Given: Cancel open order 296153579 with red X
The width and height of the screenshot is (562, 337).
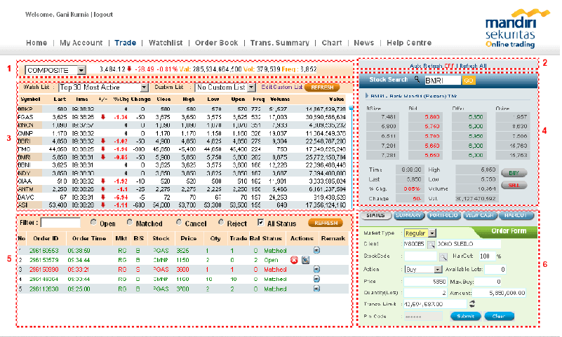Looking at the screenshot, I should (294, 260).
